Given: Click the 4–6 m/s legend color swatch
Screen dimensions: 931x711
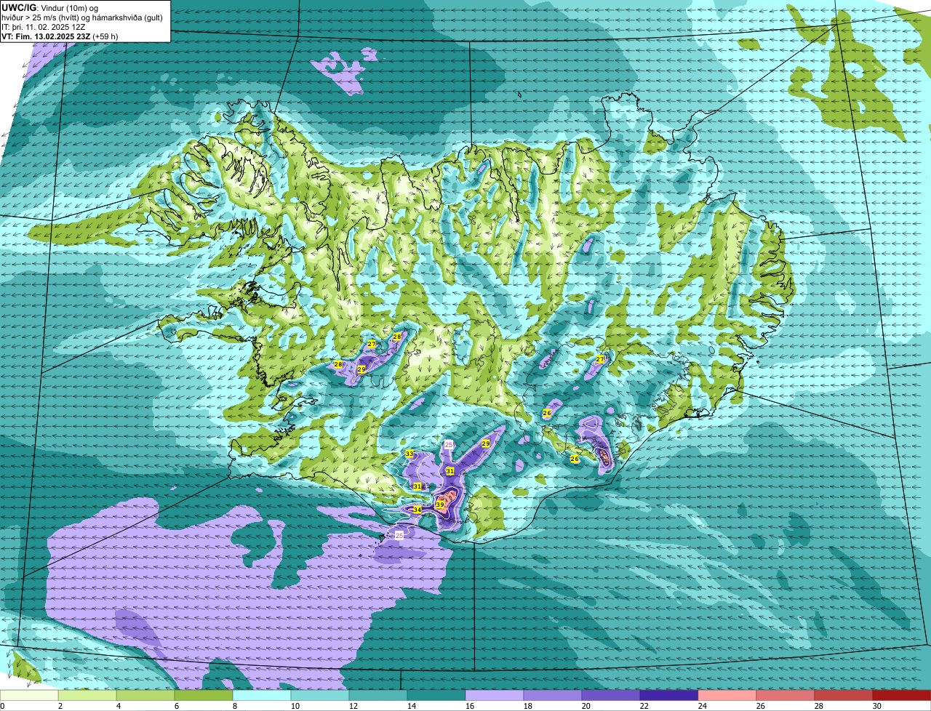Looking at the screenshot, I should [145, 696].
